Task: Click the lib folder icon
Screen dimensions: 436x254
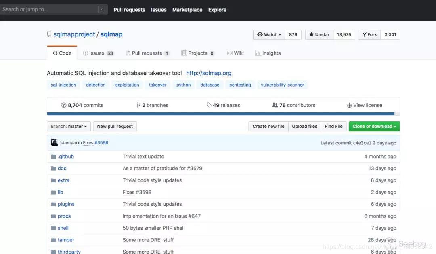Action: [x=53, y=192]
